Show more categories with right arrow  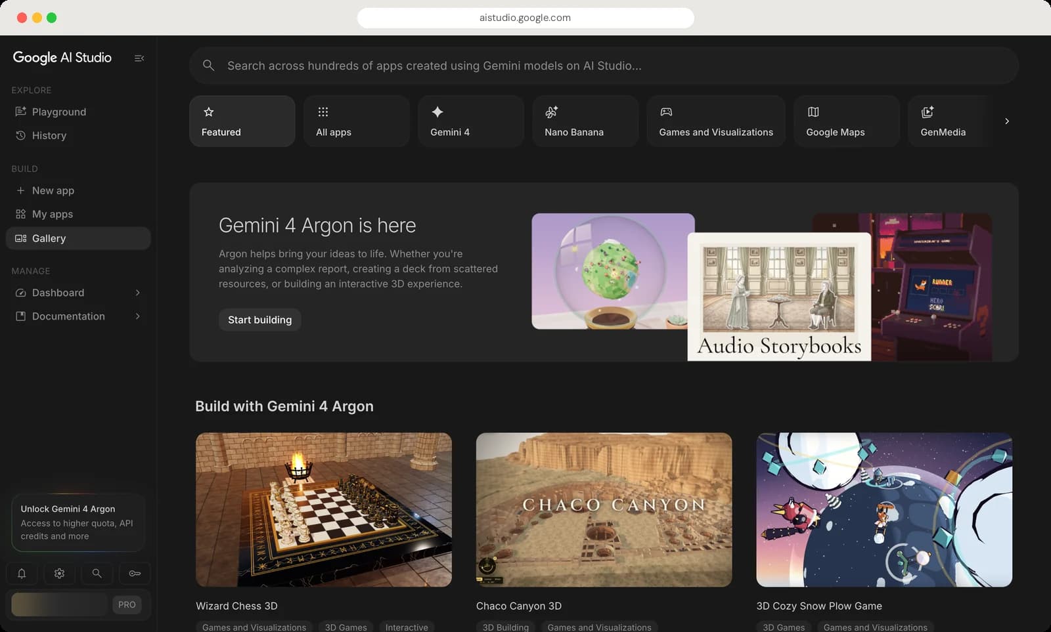[1007, 121]
